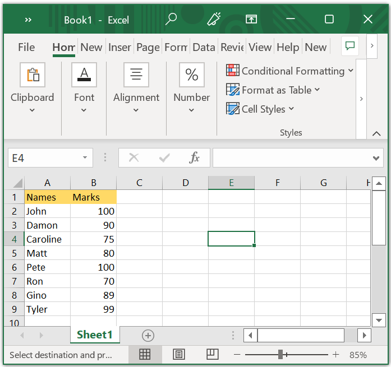Open the Name Box dropdown arrow
391x367 pixels.
pos(85,157)
